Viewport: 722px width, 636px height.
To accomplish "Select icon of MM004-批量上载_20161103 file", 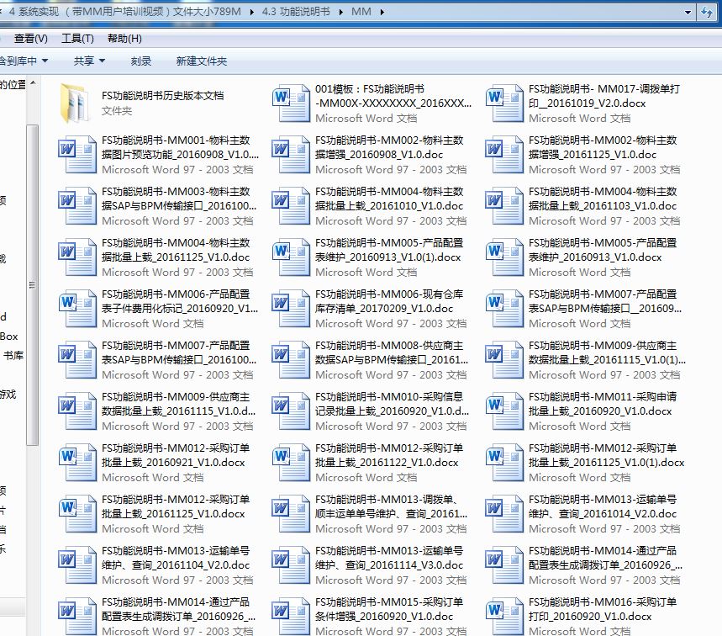I will [x=504, y=205].
